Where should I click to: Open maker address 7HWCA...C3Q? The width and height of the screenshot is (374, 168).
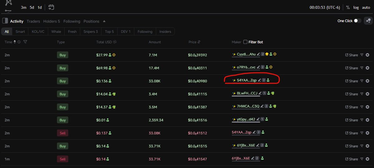(248, 106)
